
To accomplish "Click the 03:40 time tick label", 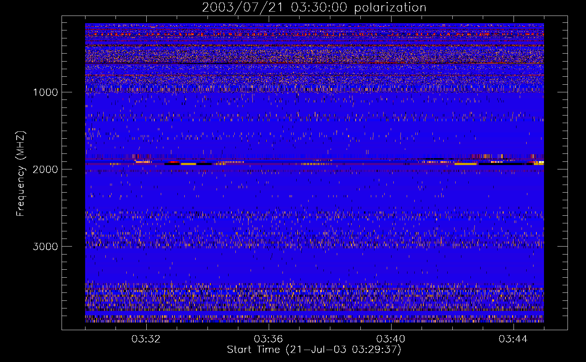I will click(x=391, y=339).
